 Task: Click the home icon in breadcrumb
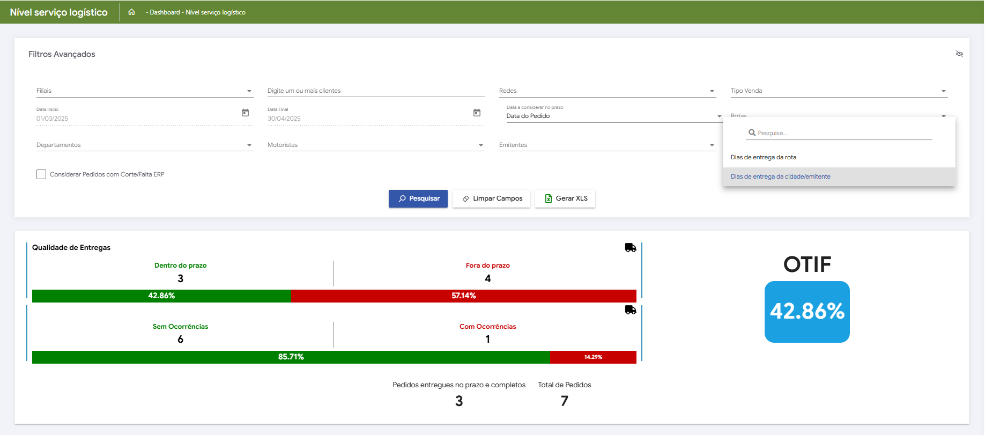[131, 12]
